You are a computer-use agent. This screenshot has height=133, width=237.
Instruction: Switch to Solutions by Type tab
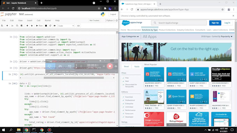coord(150,30)
